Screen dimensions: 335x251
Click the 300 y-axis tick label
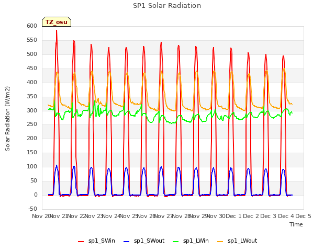click(32, 110)
